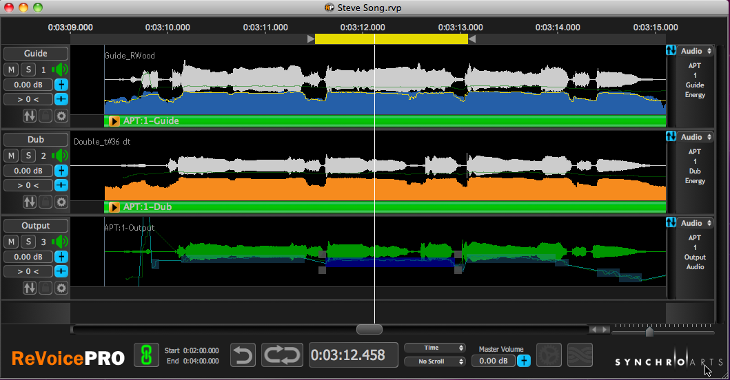Click the Output track speaker icon
Image resolution: width=730 pixels, height=380 pixels.
coord(61,242)
